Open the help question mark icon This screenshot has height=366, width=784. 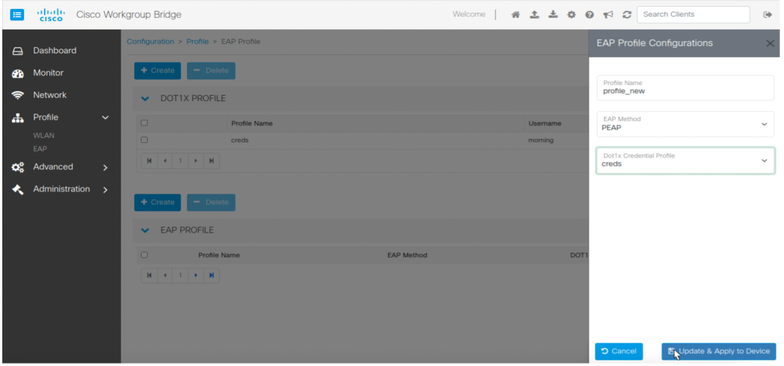tap(590, 15)
